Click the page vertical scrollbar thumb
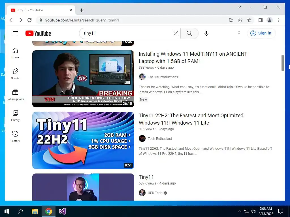Image resolution: width=290 pixels, height=217 pixels. click(283, 63)
